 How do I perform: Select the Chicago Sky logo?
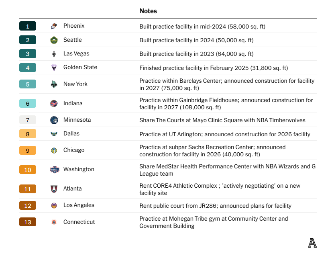[x=54, y=150]
